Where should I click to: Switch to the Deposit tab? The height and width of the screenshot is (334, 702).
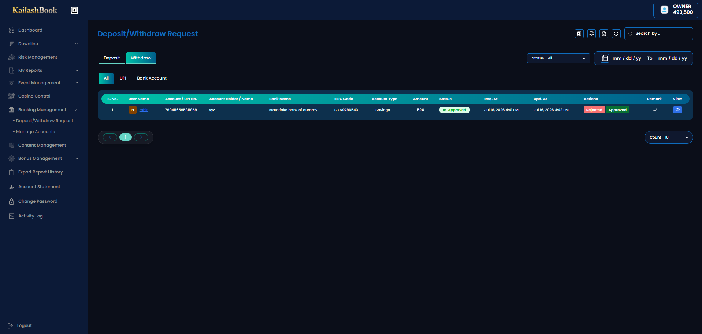point(112,58)
